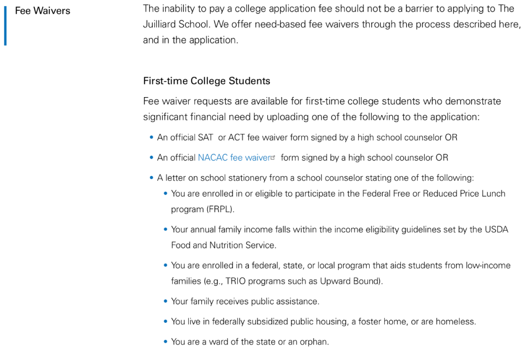Click the SAT or ACT fee waiver bullet text
The height and width of the screenshot is (349, 524).
click(x=307, y=137)
